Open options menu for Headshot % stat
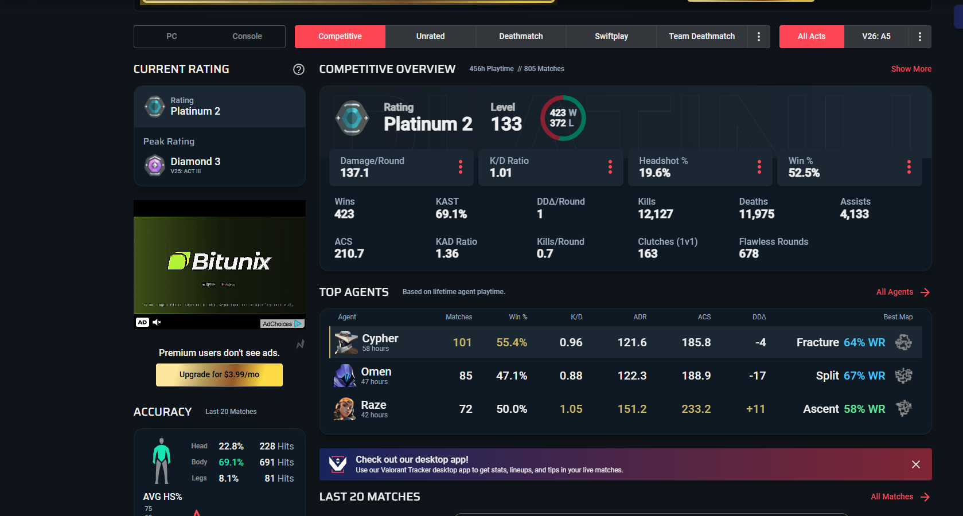 click(x=759, y=167)
